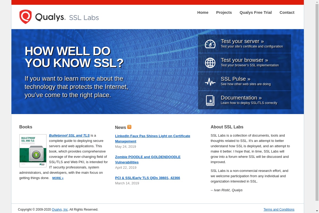Click the vertical page scrollbar thumb
This screenshot has width=319, height=213.
pos(317,102)
